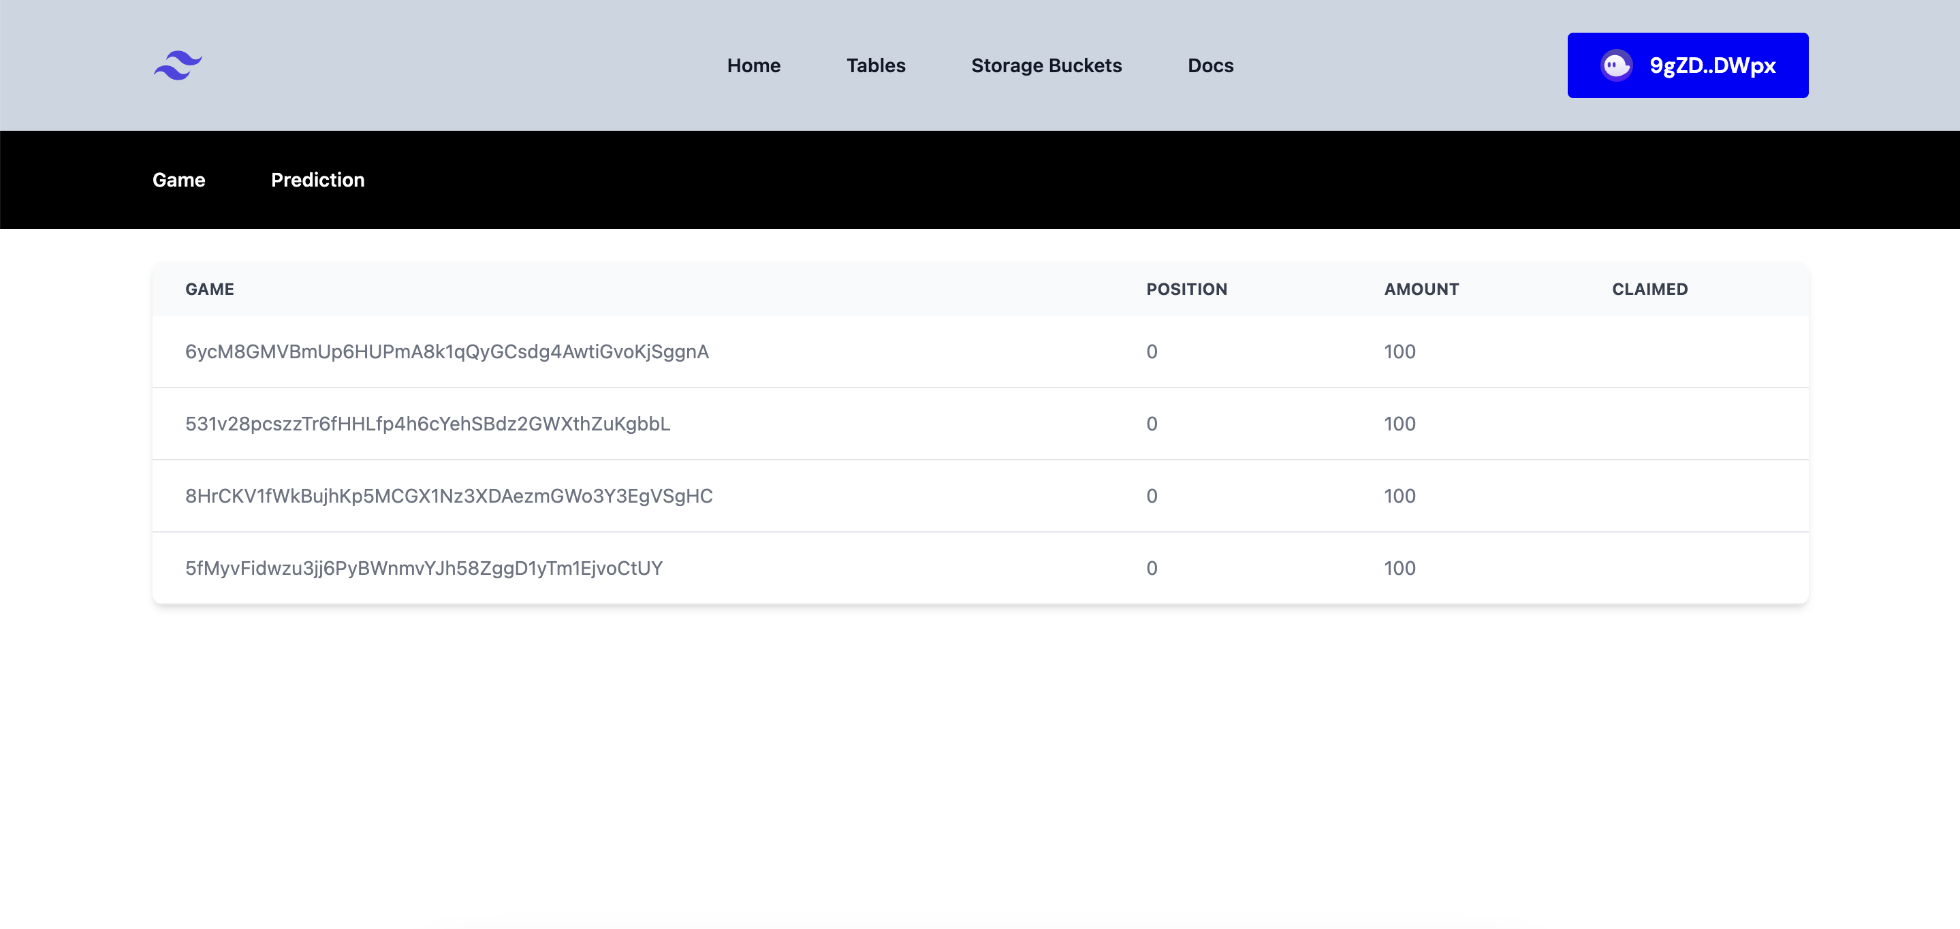The image size is (1960, 929).
Task: Click the GAME column header
Action: click(x=209, y=289)
